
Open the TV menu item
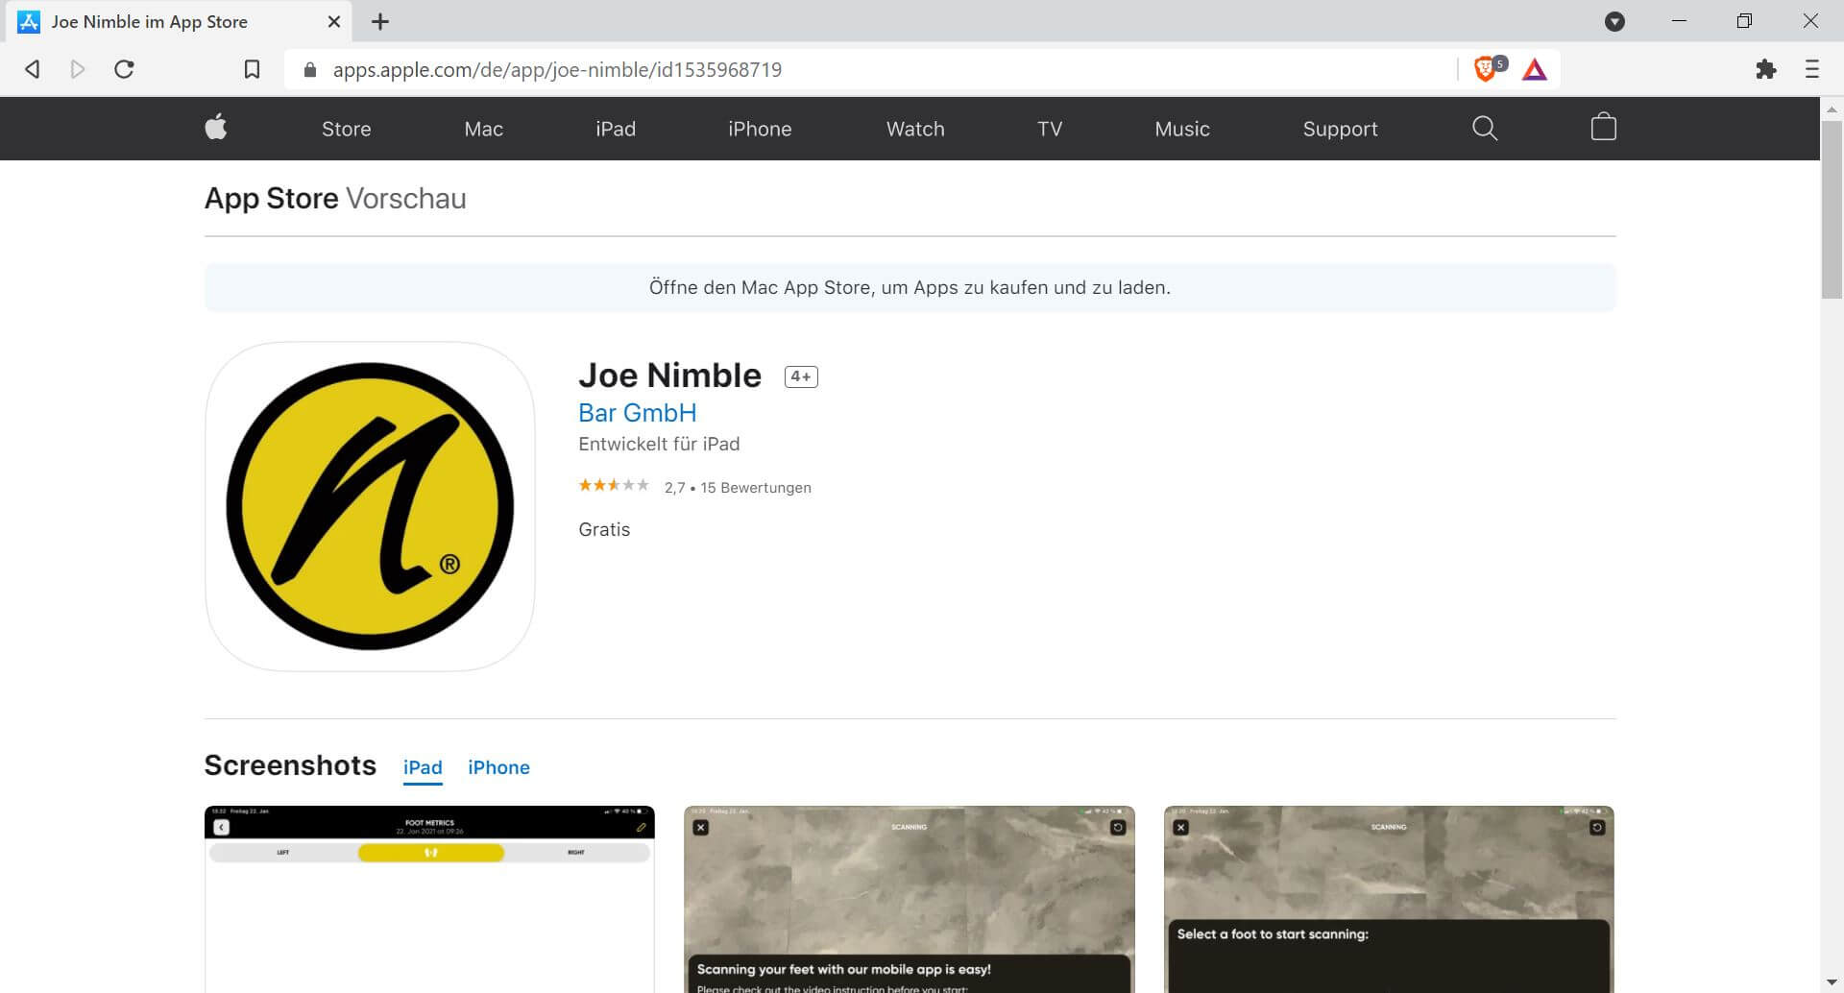pos(1050,129)
